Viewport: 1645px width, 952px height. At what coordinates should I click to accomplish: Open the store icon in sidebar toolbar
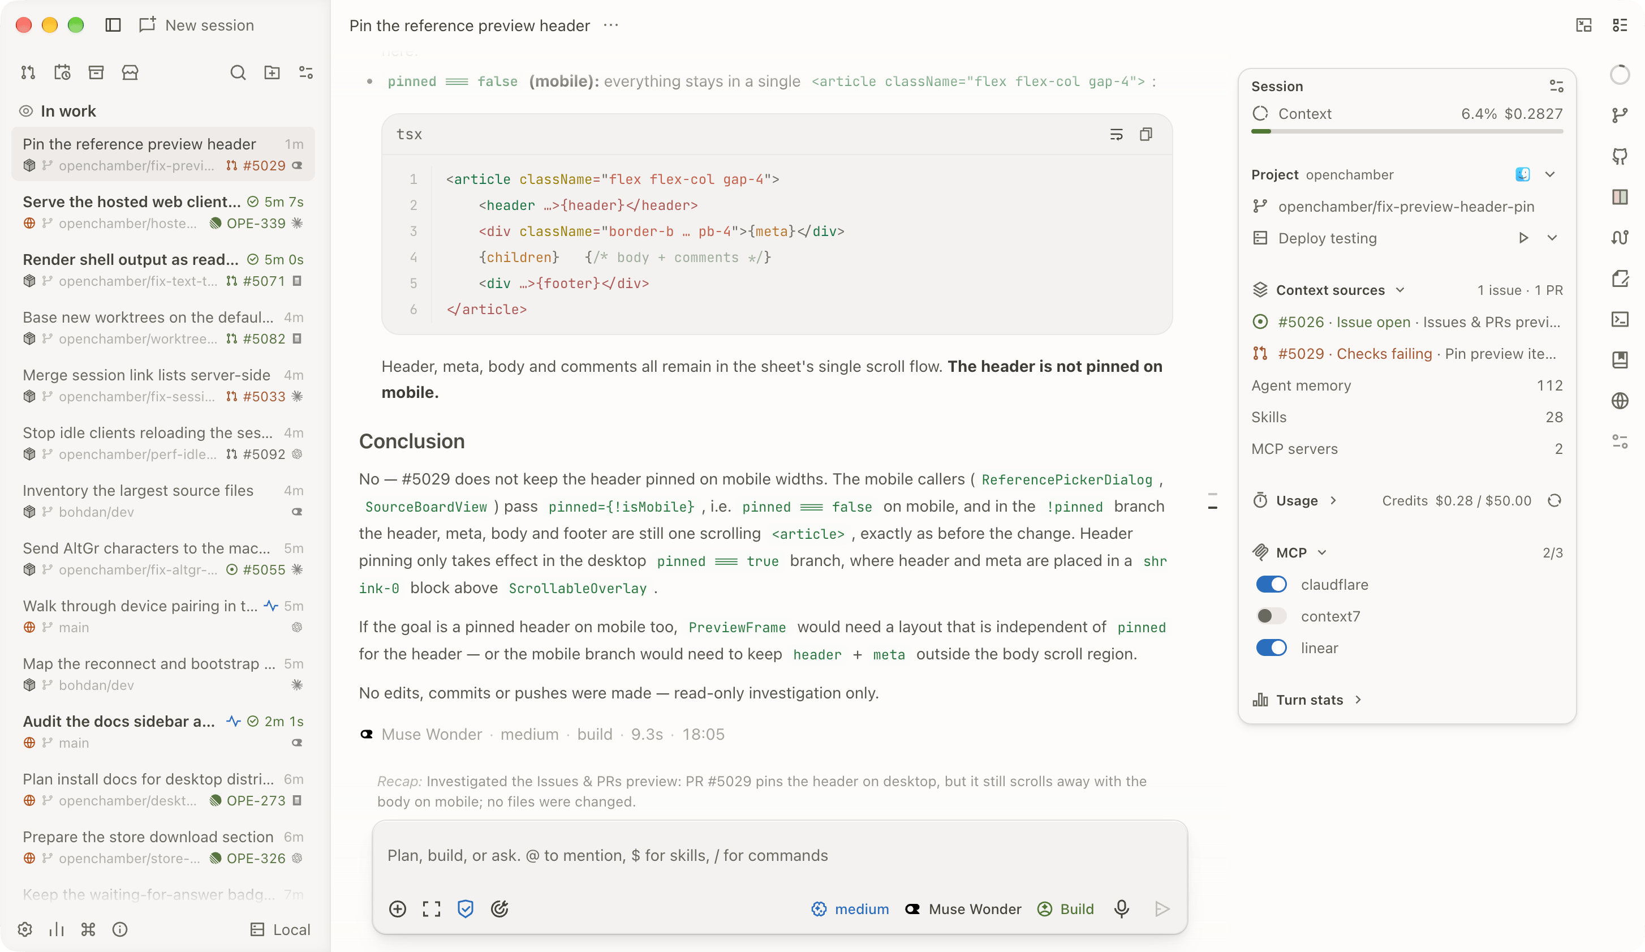[x=130, y=72]
